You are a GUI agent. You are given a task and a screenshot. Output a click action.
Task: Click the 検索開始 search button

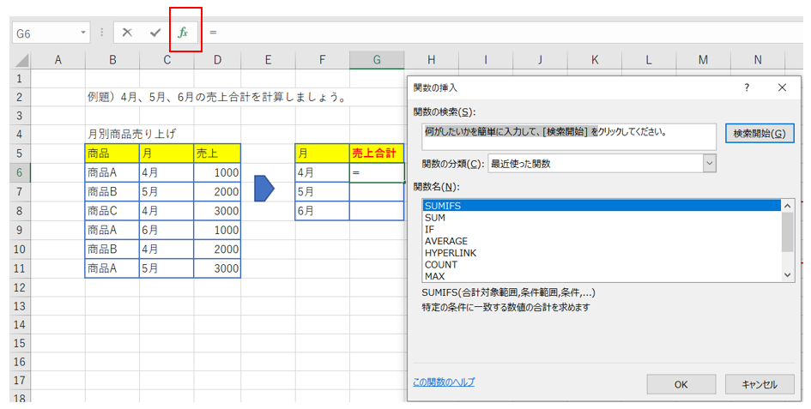tap(759, 134)
